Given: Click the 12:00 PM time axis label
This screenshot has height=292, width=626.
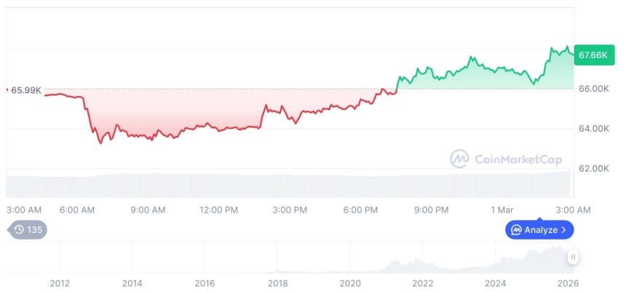Looking at the screenshot, I should tap(218, 210).
